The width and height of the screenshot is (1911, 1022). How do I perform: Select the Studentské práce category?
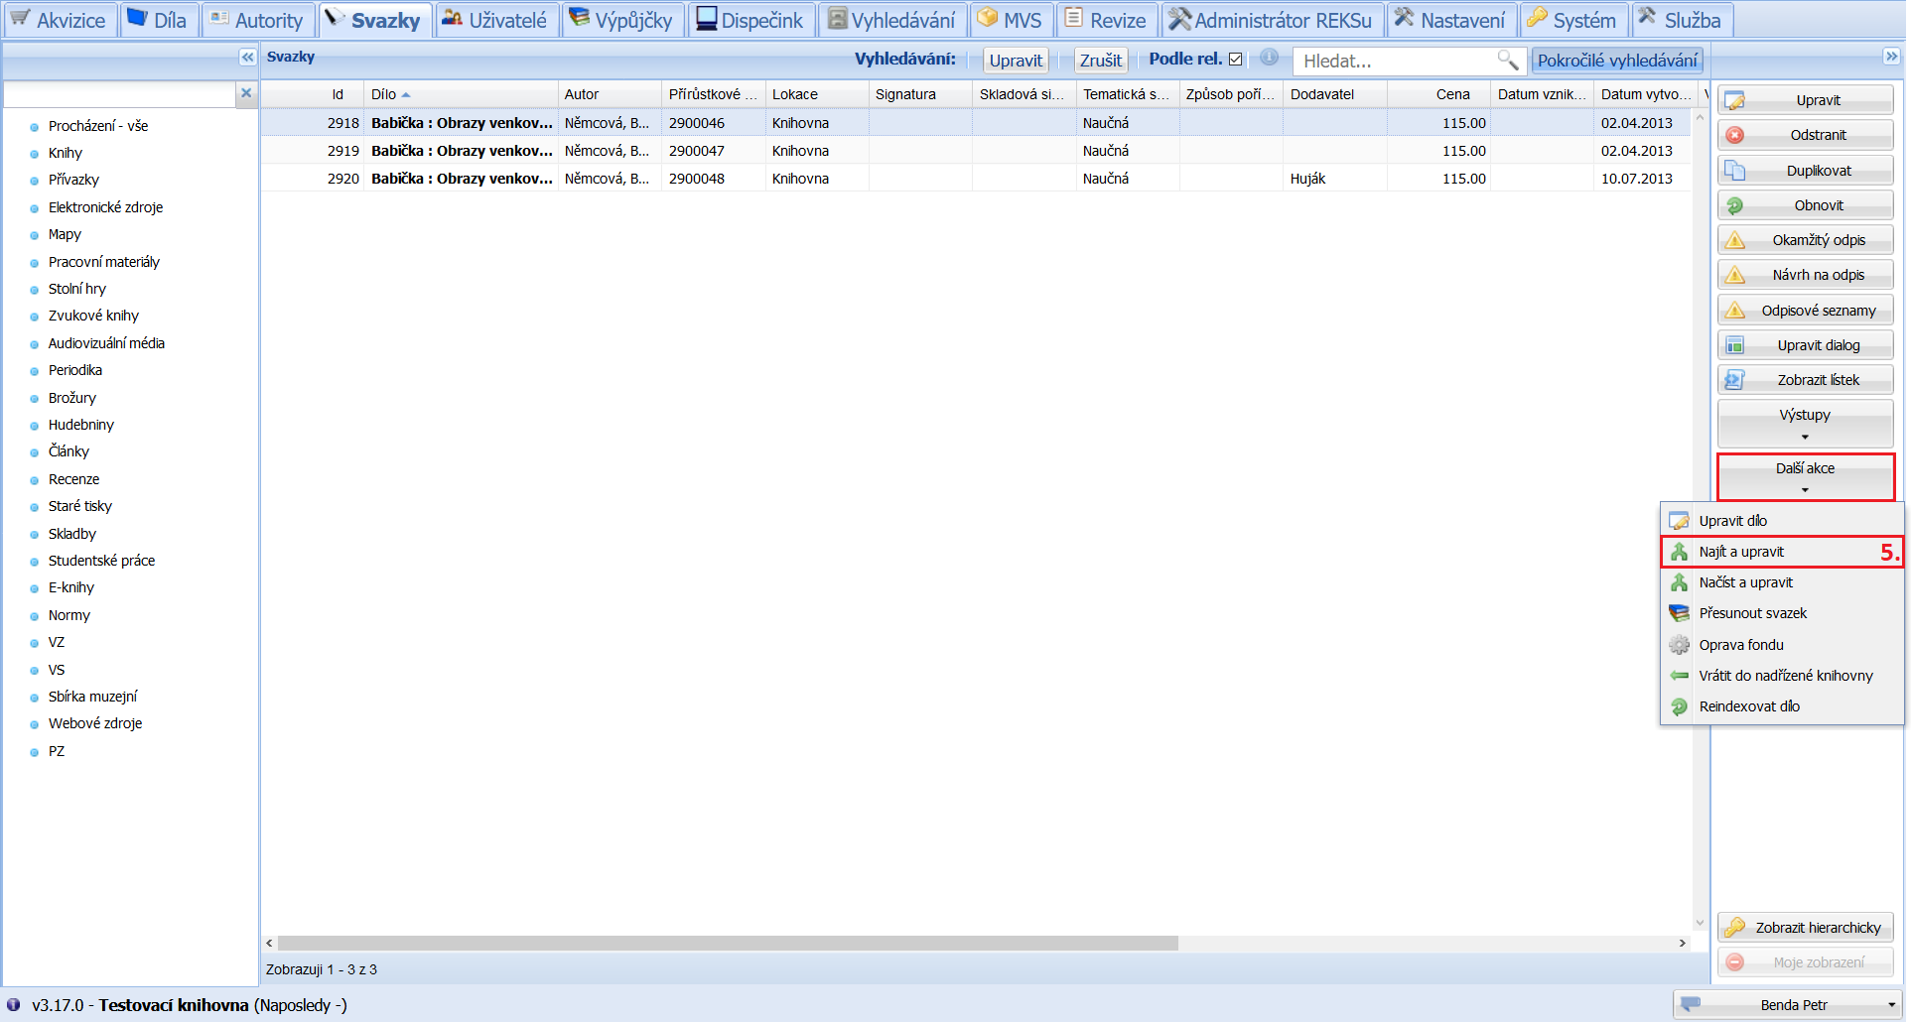[101, 561]
